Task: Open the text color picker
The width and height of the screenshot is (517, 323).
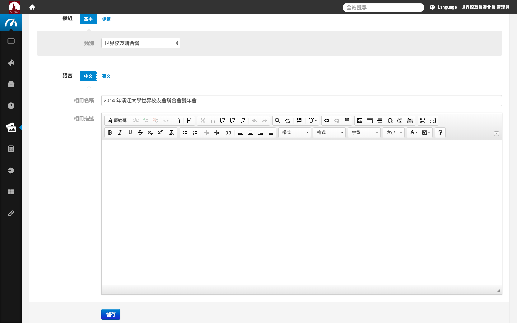Action: 414,132
